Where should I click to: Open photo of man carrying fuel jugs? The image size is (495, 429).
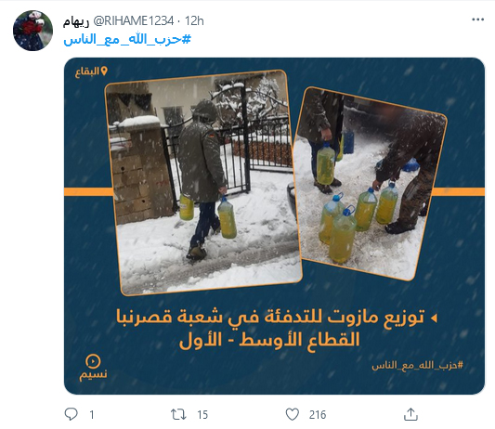click(x=203, y=182)
